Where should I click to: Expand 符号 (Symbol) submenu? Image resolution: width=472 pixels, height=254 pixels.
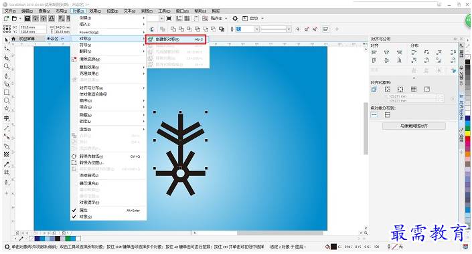coord(108,45)
